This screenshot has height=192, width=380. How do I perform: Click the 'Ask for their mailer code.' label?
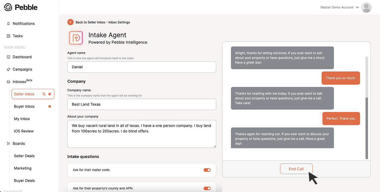point(91,170)
